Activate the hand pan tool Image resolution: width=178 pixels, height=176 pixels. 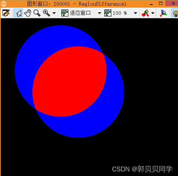coord(27,13)
